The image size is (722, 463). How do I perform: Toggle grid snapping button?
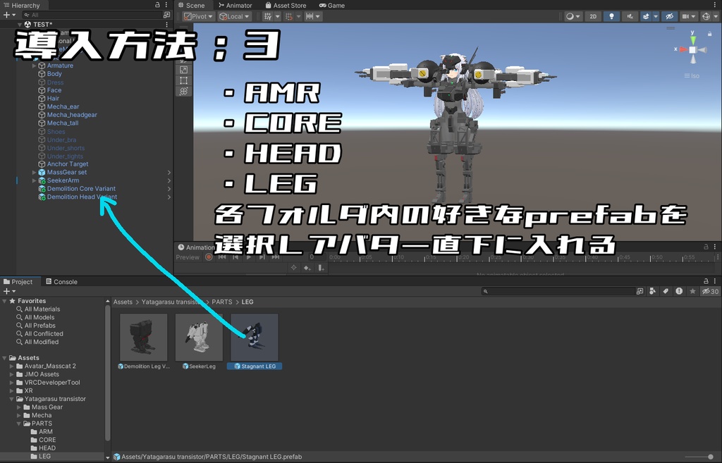click(268, 17)
